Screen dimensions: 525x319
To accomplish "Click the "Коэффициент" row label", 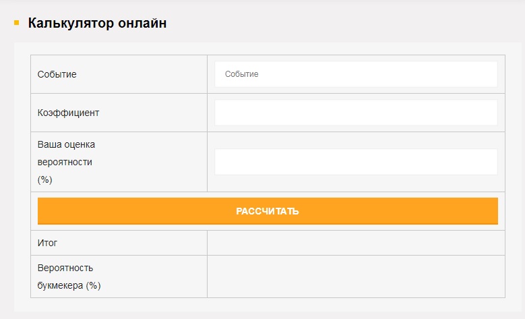I will click(x=68, y=113).
